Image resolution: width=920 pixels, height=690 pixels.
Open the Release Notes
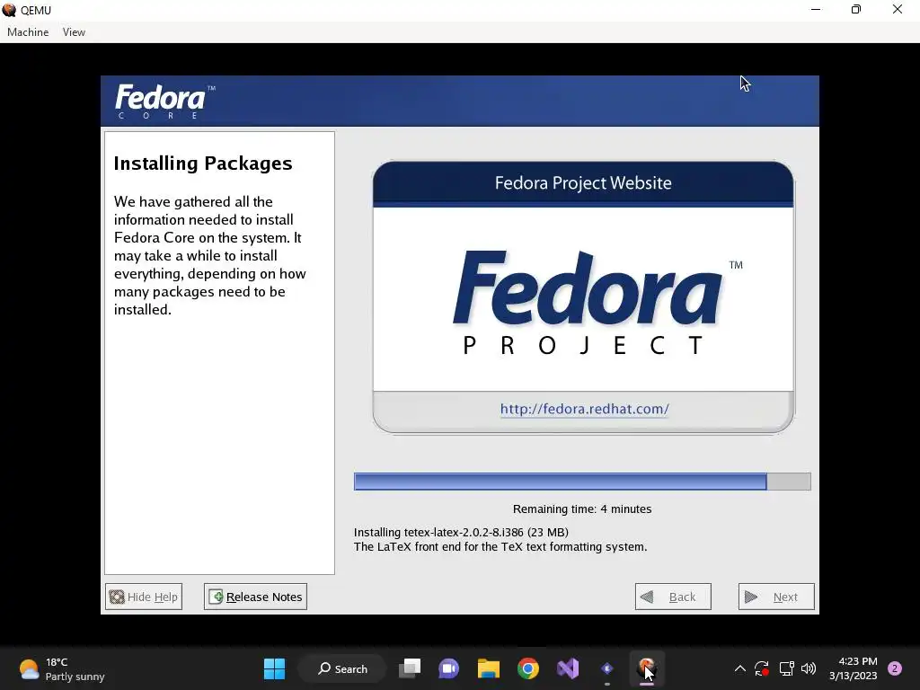coord(255,597)
